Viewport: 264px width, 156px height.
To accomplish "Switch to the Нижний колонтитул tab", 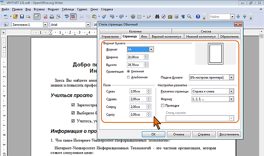I will 201,37.
